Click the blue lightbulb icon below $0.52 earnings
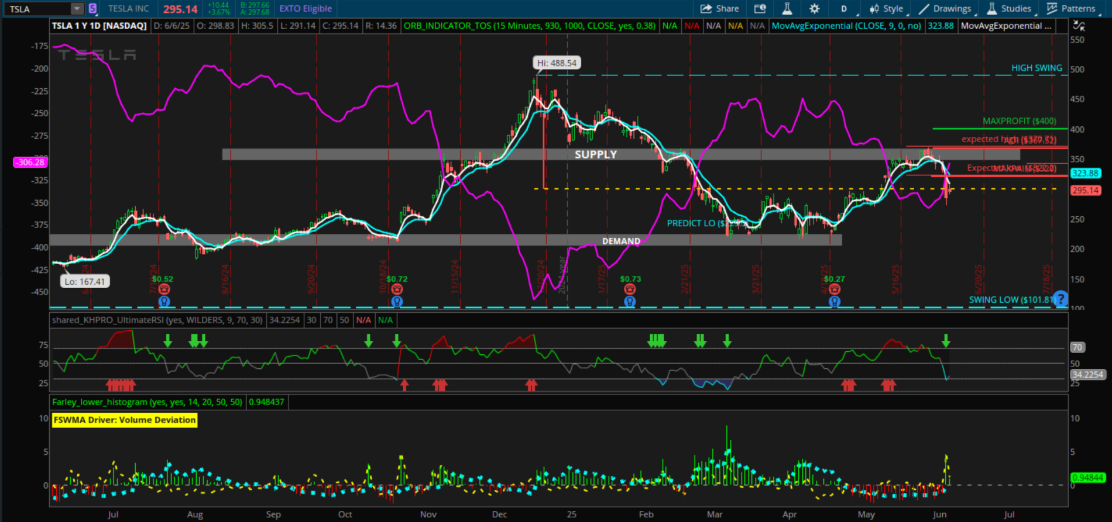 coord(164,302)
